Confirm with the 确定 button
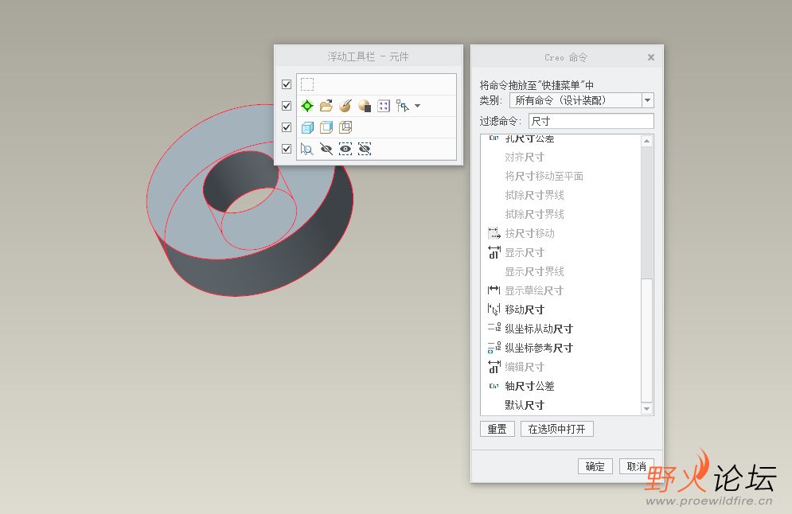Viewport: 792px width, 514px height. pos(595,466)
